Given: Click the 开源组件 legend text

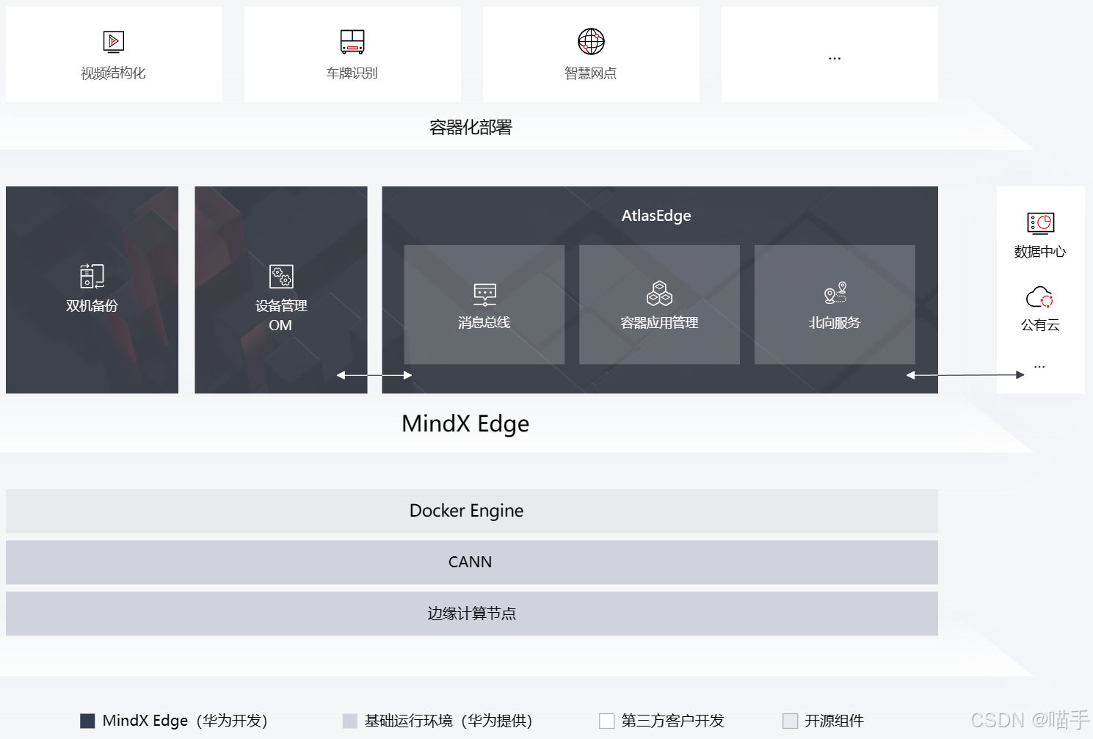Looking at the screenshot, I should click(x=835, y=721).
